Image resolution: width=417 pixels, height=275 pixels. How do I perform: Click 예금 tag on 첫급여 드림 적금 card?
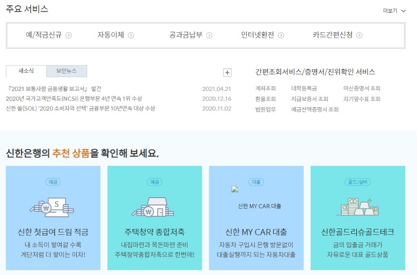(53, 182)
